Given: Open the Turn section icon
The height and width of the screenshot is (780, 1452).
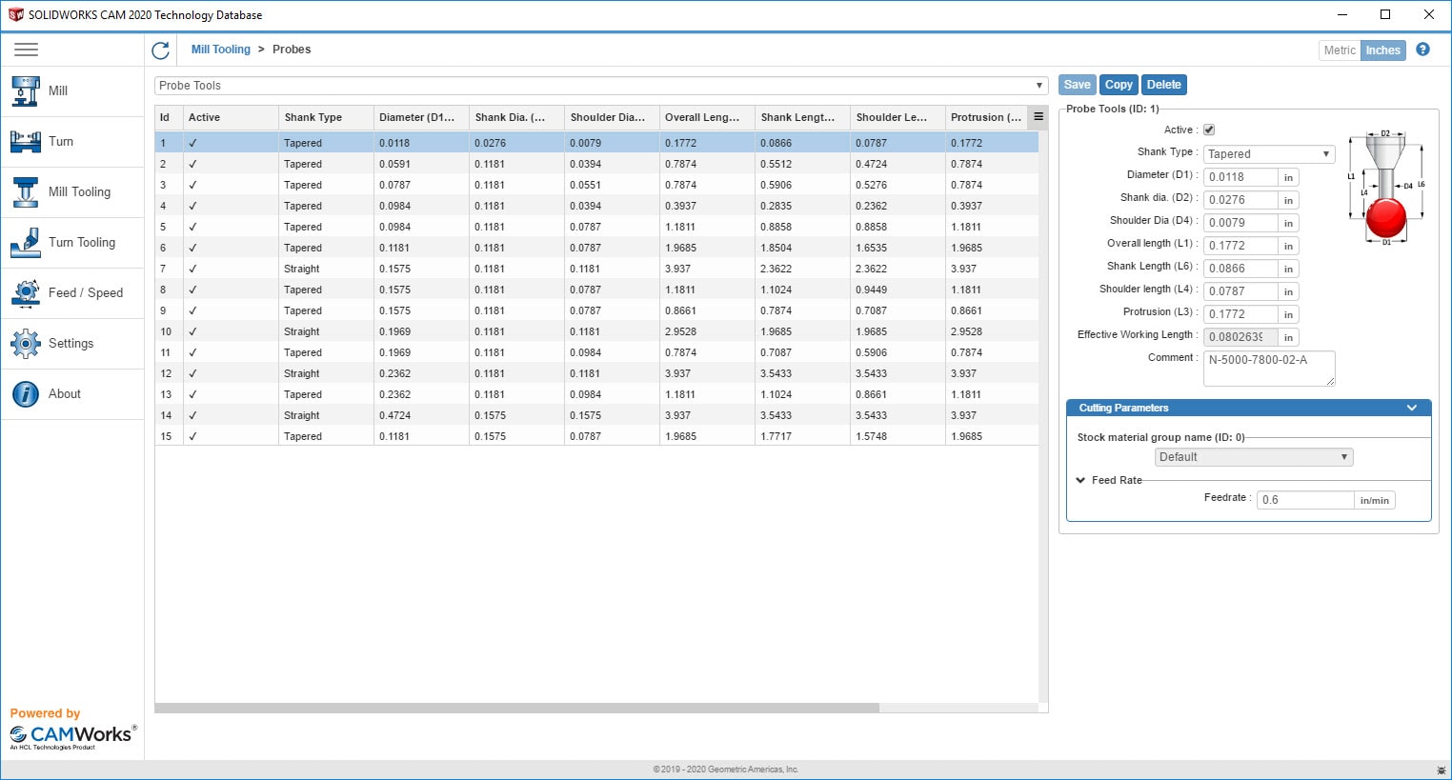Looking at the screenshot, I should tap(26, 141).
